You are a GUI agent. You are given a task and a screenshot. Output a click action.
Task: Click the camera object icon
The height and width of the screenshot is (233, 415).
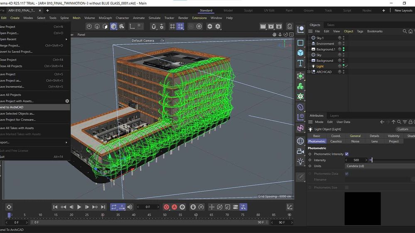coord(300,151)
